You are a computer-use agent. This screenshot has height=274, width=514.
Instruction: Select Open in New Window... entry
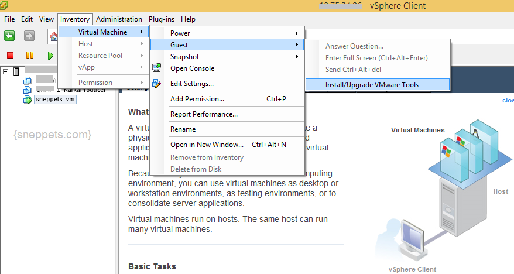(227, 145)
